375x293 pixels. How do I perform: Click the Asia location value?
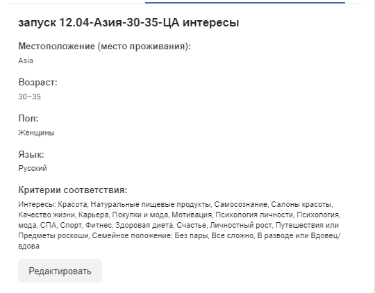(x=26, y=60)
